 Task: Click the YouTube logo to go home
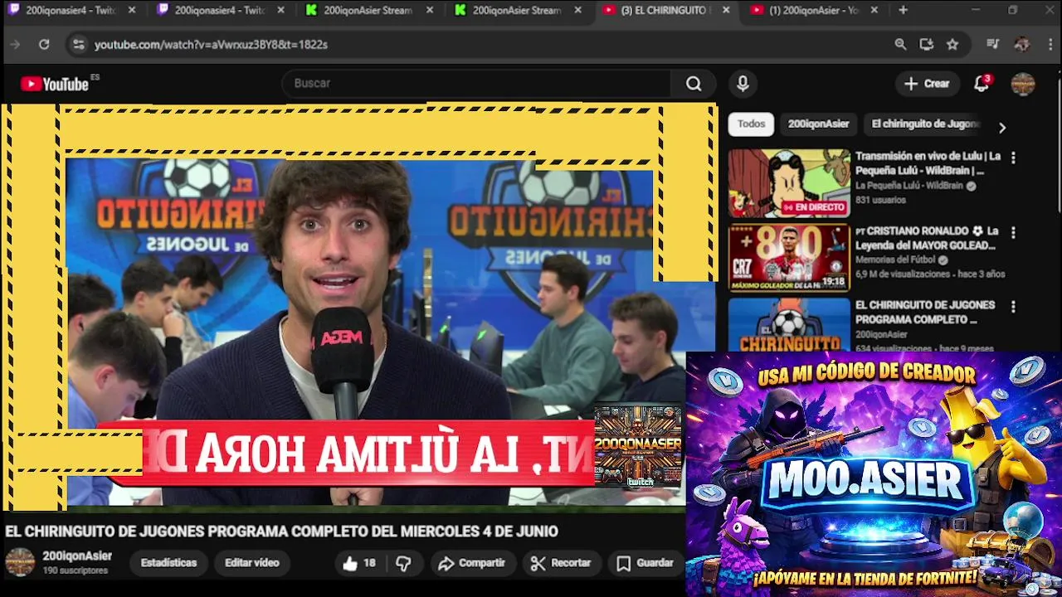tap(55, 84)
